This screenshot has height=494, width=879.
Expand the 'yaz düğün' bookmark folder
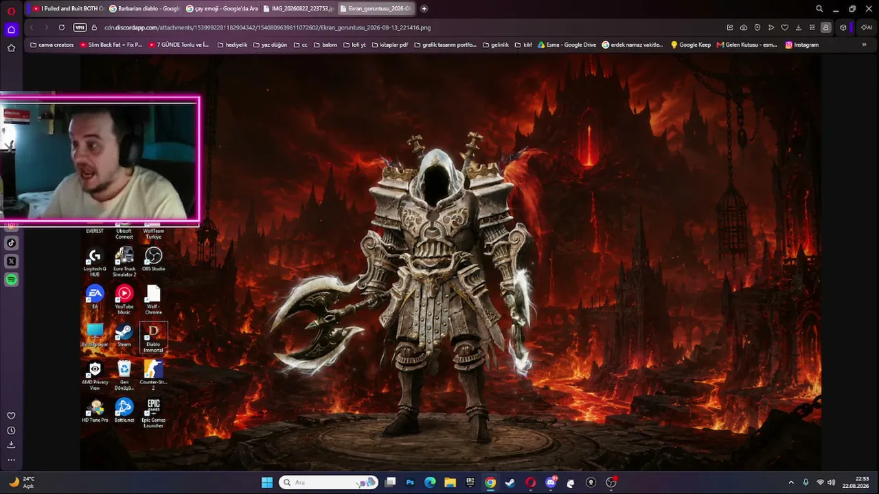coord(270,45)
